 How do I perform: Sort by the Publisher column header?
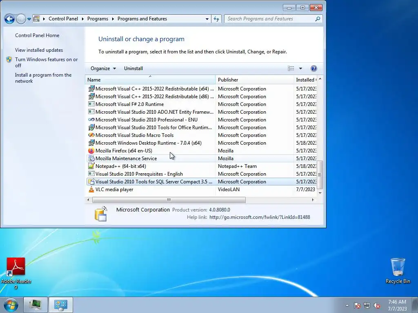point(254,79)
